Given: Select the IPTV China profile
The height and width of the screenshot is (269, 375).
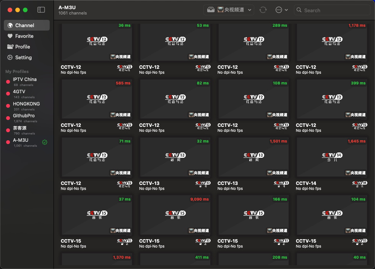Looking at the screenshot, I should pyautogui.click(x=25, y=79).
